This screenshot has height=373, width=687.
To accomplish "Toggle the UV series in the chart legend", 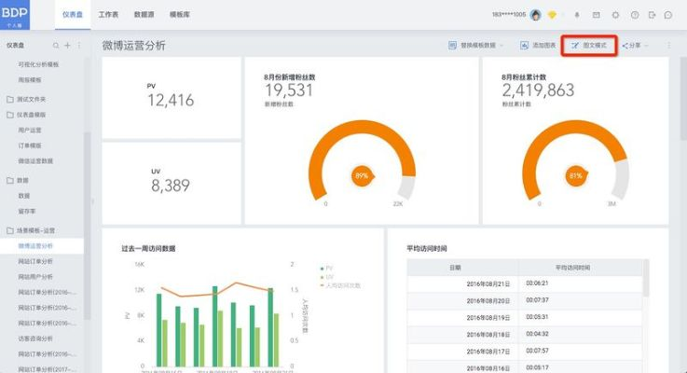I will (327, 277).
